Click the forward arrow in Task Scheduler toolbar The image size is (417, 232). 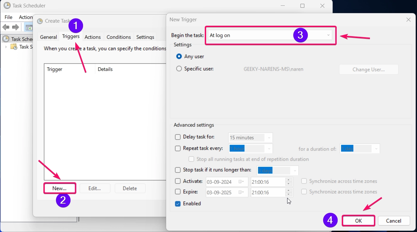pyautogui.click(x=16, y=27)
